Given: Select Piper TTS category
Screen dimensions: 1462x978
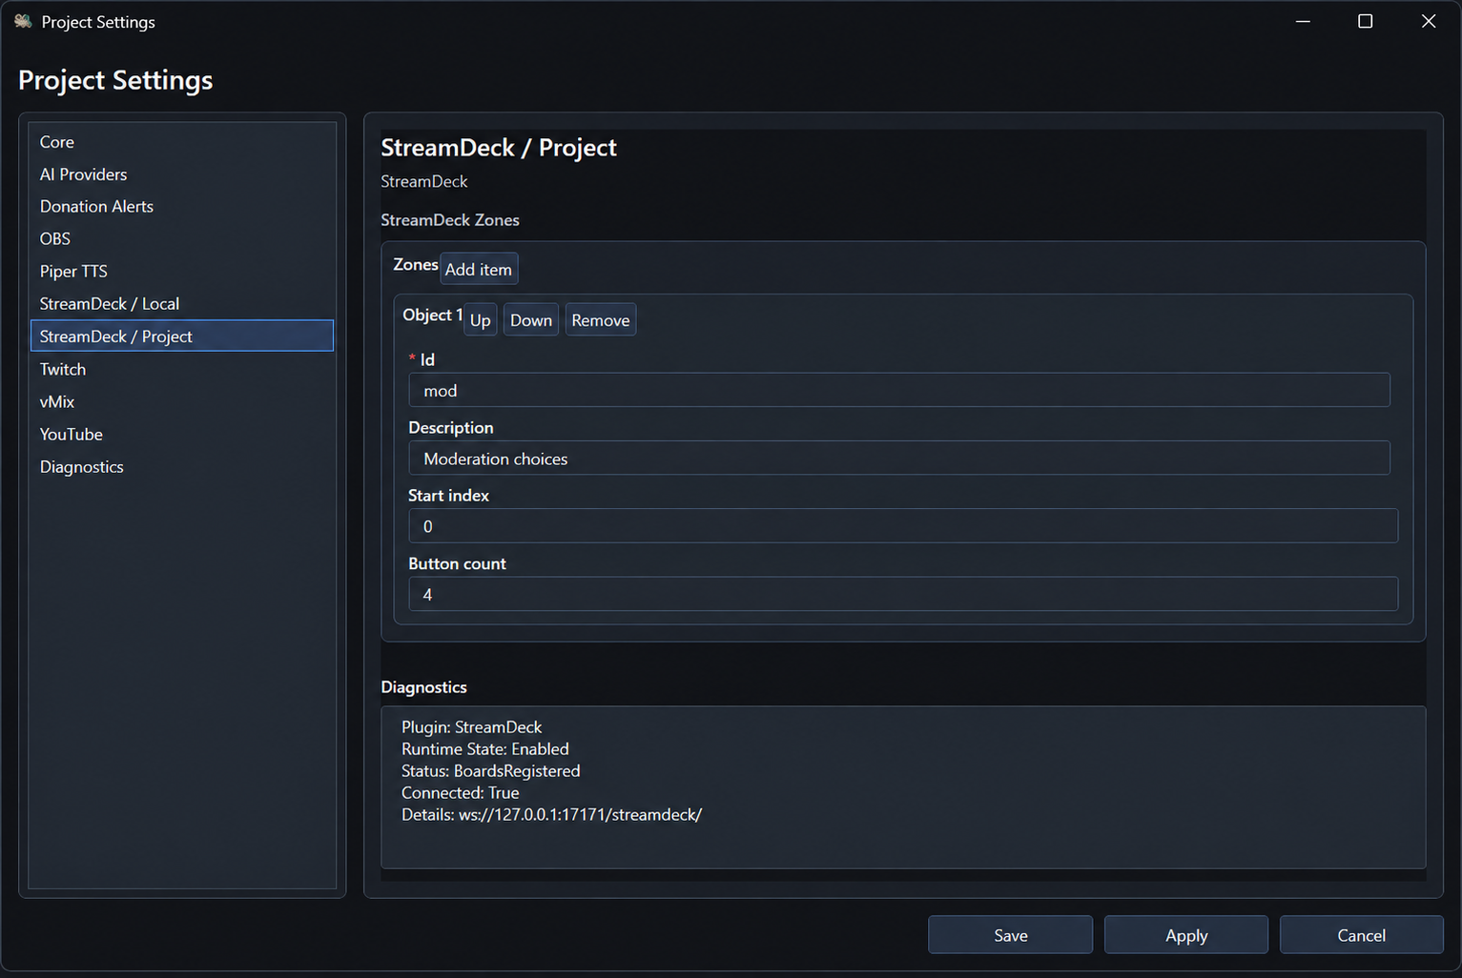Looking at the screenshot, I should 182,272.
